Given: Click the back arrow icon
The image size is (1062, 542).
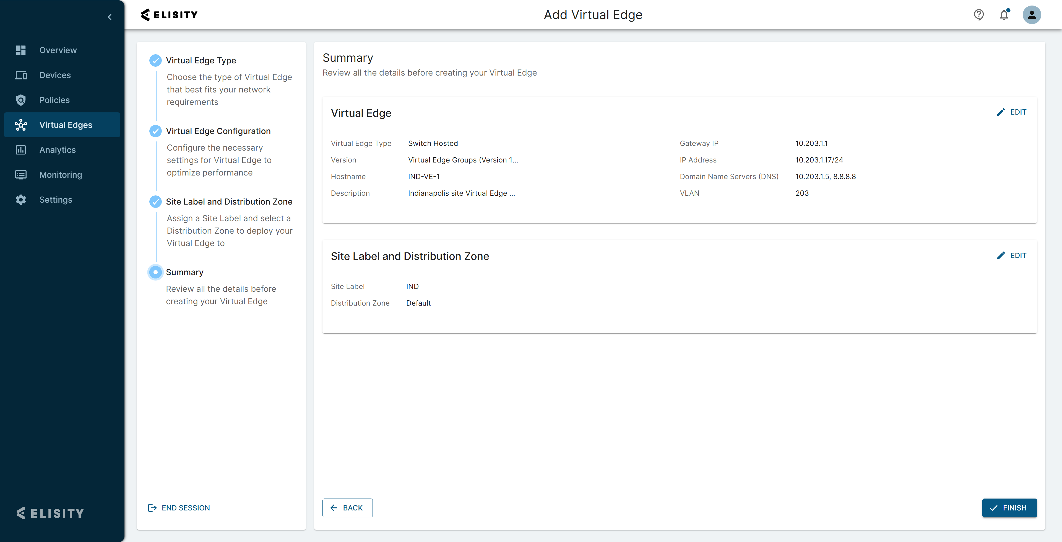Looking at the screenshot, I should tap(334, 508).
